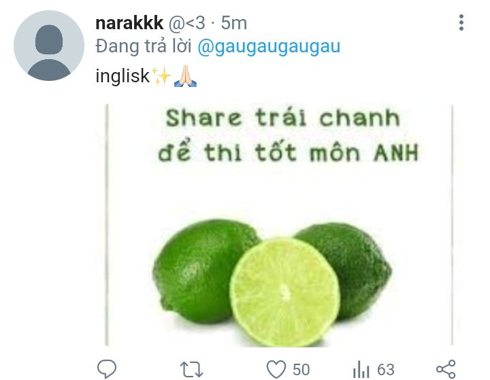Click the Share trái chanh caption text

click(x=283, y=119)
